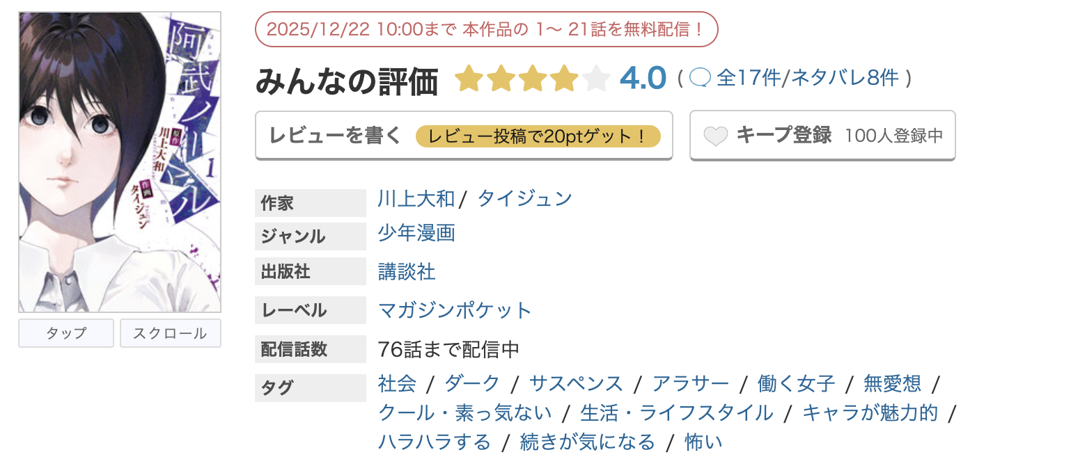The height and width of the screenshot is (466, 1071).
Task: Click the キャラが魅力的 tag
Action: pos(870,412)
